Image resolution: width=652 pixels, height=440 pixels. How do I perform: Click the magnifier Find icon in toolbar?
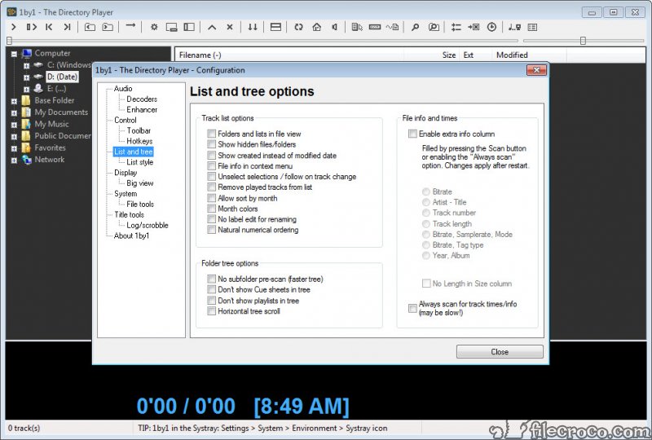(x=415, y=27)
